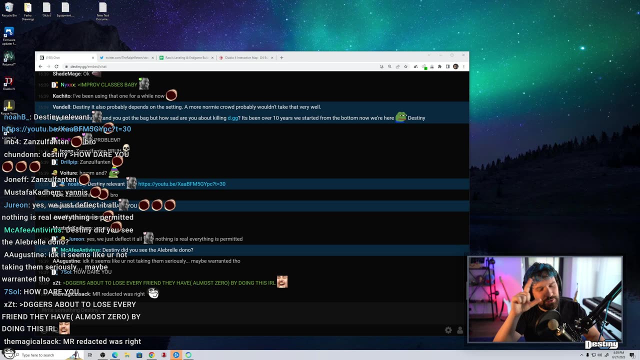This screenshot has width=640, height=360.
Task: Click the browser back arrow
Action: 40,66
